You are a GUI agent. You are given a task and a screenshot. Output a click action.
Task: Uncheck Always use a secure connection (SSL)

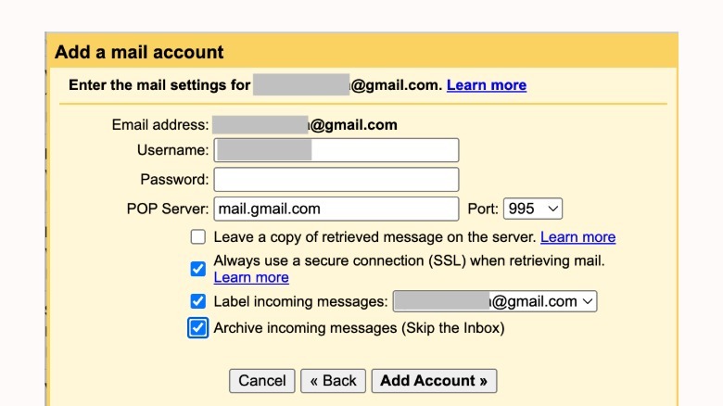tap(198, 269)
